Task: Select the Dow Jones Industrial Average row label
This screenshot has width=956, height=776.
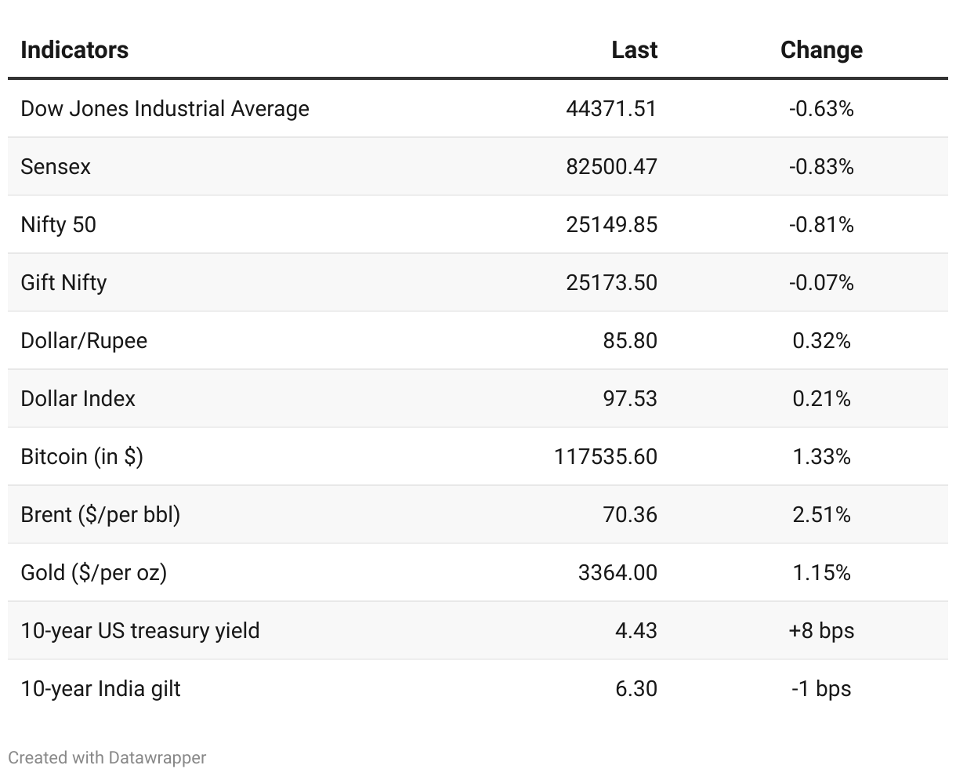Action: (165, 109)
